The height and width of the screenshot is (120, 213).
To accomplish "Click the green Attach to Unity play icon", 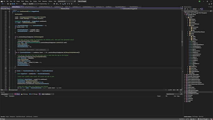I will (x=39, y=4).
